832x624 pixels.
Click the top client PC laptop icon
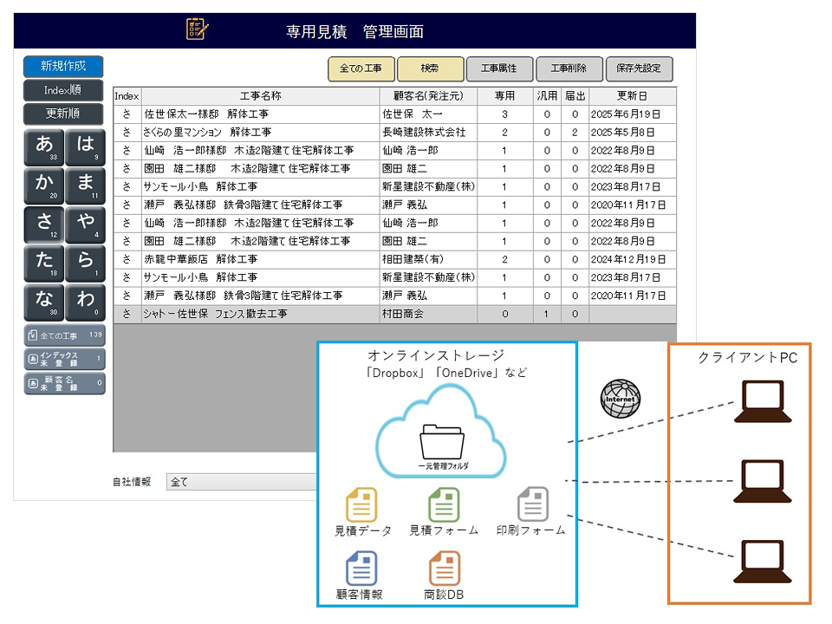coord(763,401)
